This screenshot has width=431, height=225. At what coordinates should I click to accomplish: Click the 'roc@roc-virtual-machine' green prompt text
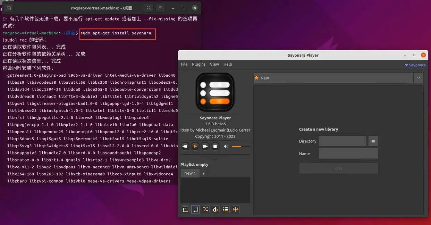pos(30,33)
